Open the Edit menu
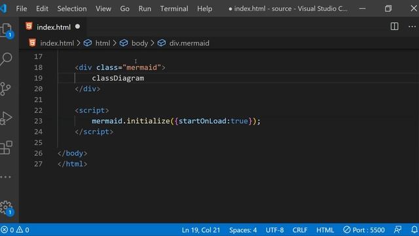This screenshot has height=236, width=419. [x=42, y=9]
